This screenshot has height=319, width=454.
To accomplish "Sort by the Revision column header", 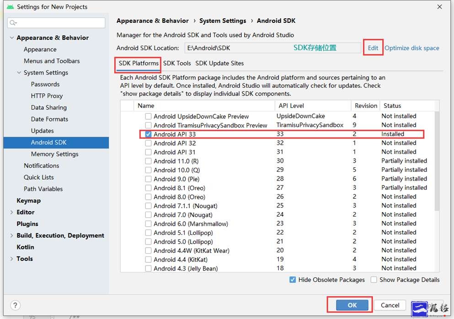I will tap(366, 106).
